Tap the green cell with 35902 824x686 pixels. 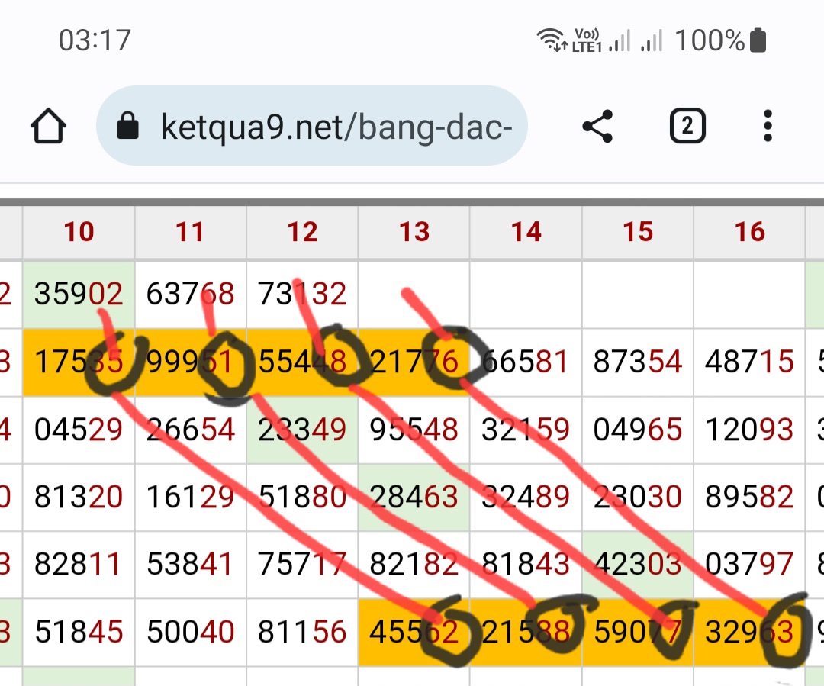[79, 294]
